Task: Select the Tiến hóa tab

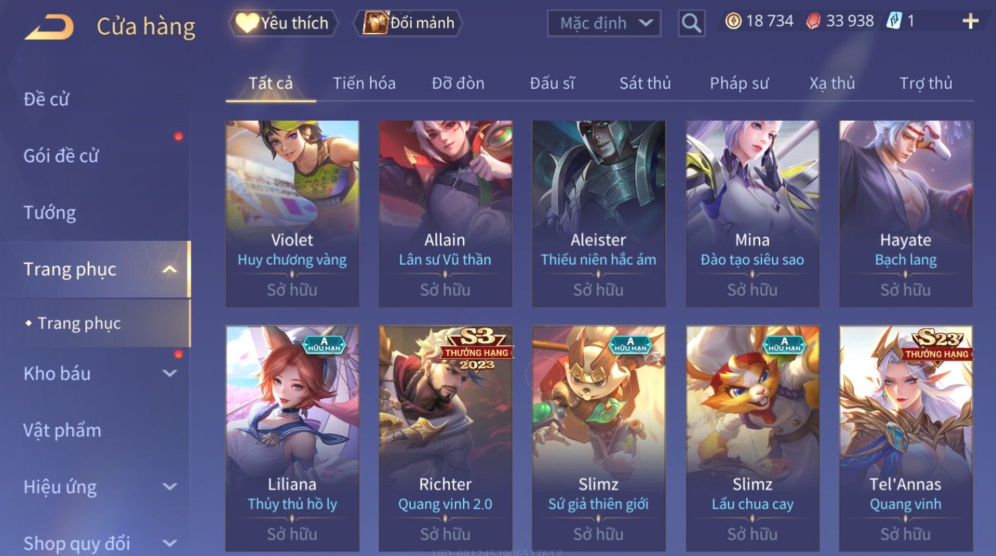Action: point(364,83)
